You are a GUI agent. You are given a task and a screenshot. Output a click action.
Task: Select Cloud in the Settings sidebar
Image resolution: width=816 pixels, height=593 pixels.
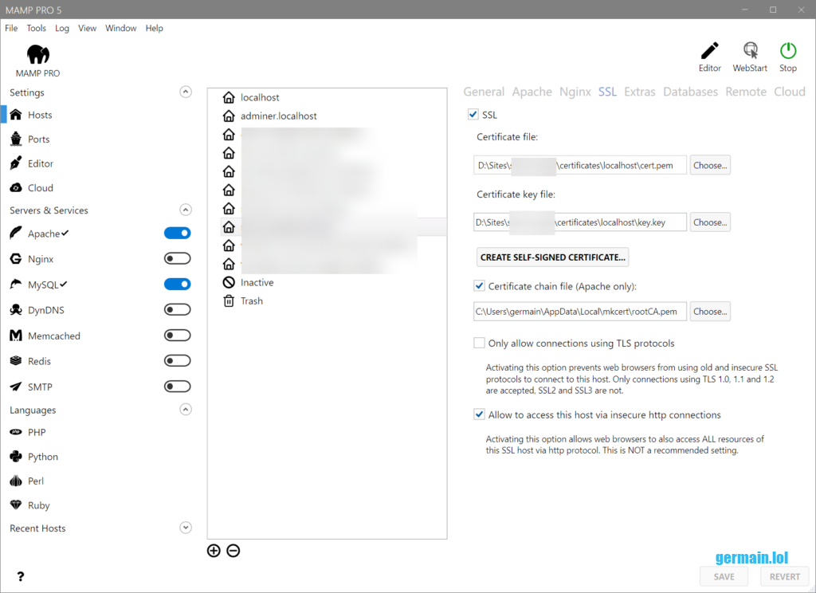[x=40, y=188]
